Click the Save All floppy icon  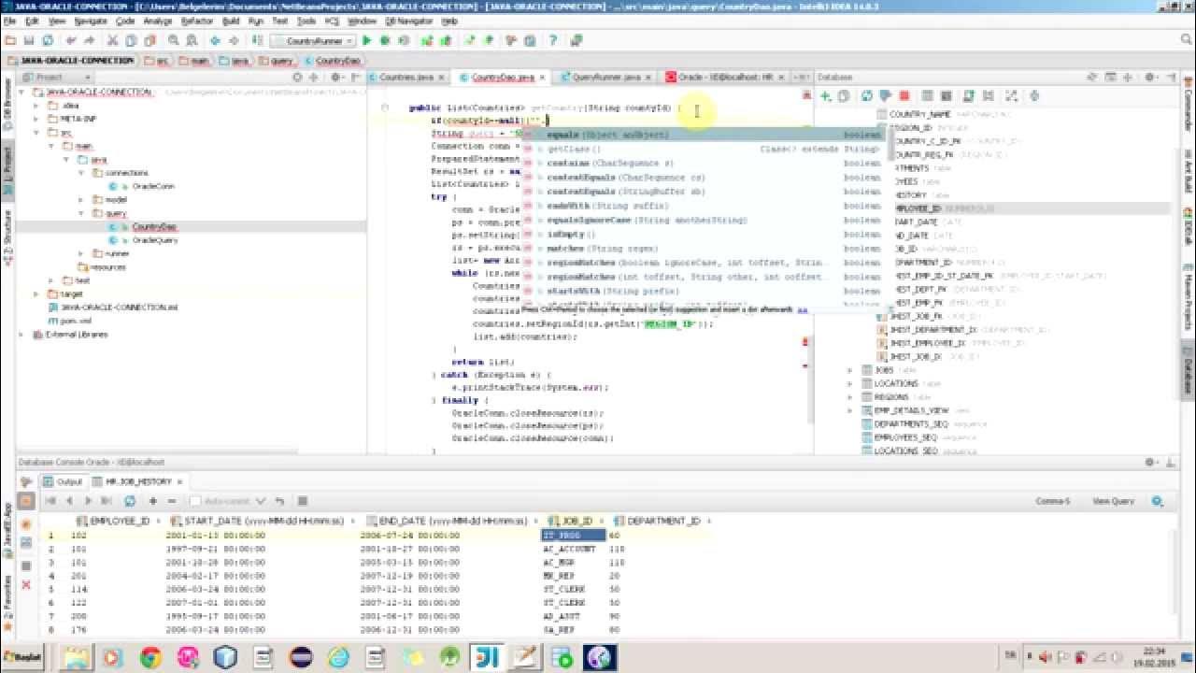(x=29, y=41)
